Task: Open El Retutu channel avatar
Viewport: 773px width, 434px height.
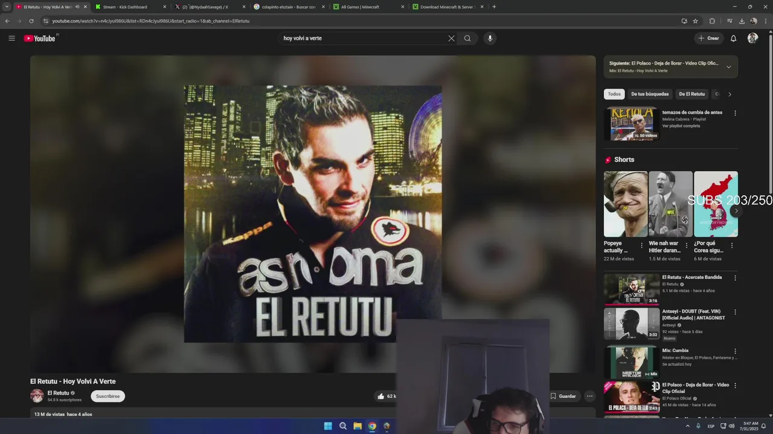Action: pyautogui.click(x=37, y=396)
